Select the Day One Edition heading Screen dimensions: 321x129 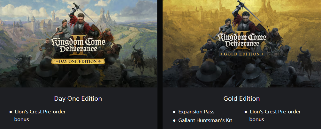point(78,99)
